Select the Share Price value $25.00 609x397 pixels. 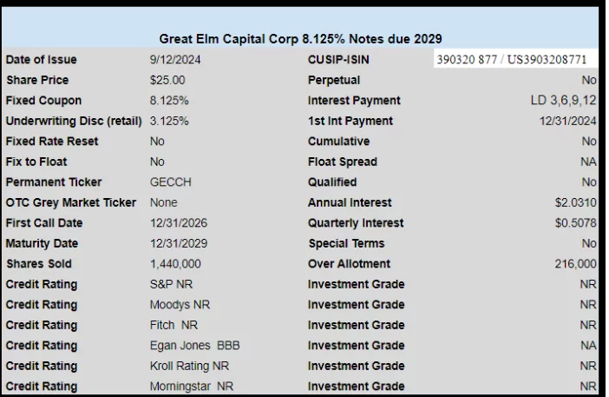(167, 80)
